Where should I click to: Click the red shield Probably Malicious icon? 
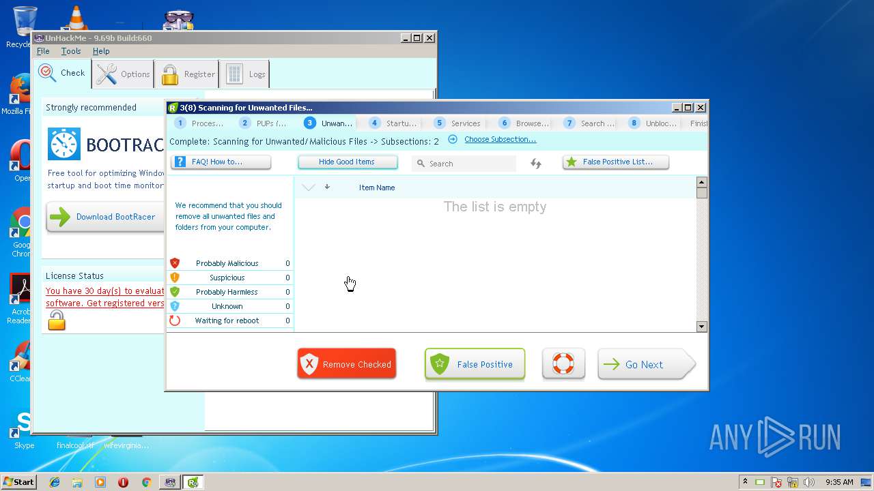pos(175,263)
